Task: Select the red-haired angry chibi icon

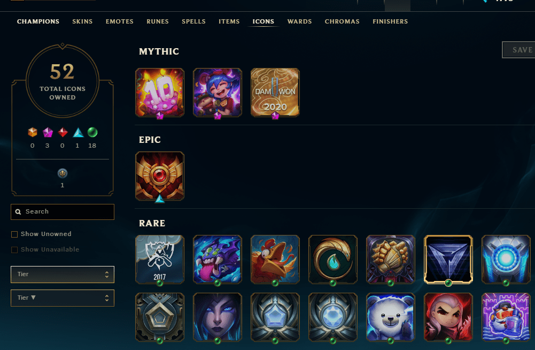Action: pyautogui.click(x=448, y=317)
